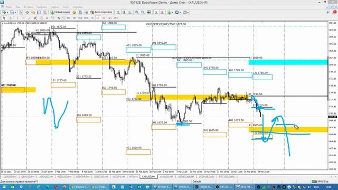Screen dimensions: 338x190
Task: Expand the Periods dropdown arrow
Action: [180, 12]
